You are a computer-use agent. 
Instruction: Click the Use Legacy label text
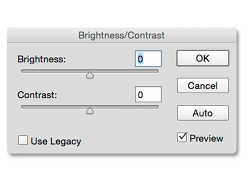56,141
